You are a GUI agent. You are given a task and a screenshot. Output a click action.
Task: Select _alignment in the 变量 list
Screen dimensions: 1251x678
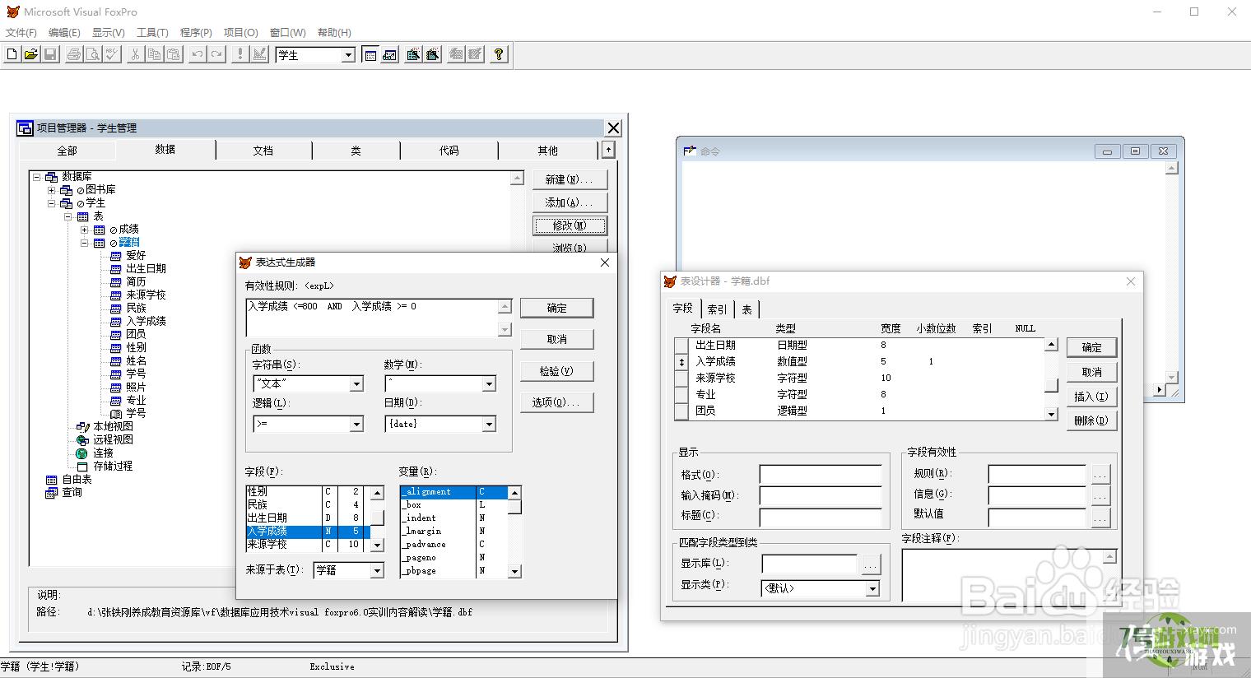click(453, 492)
